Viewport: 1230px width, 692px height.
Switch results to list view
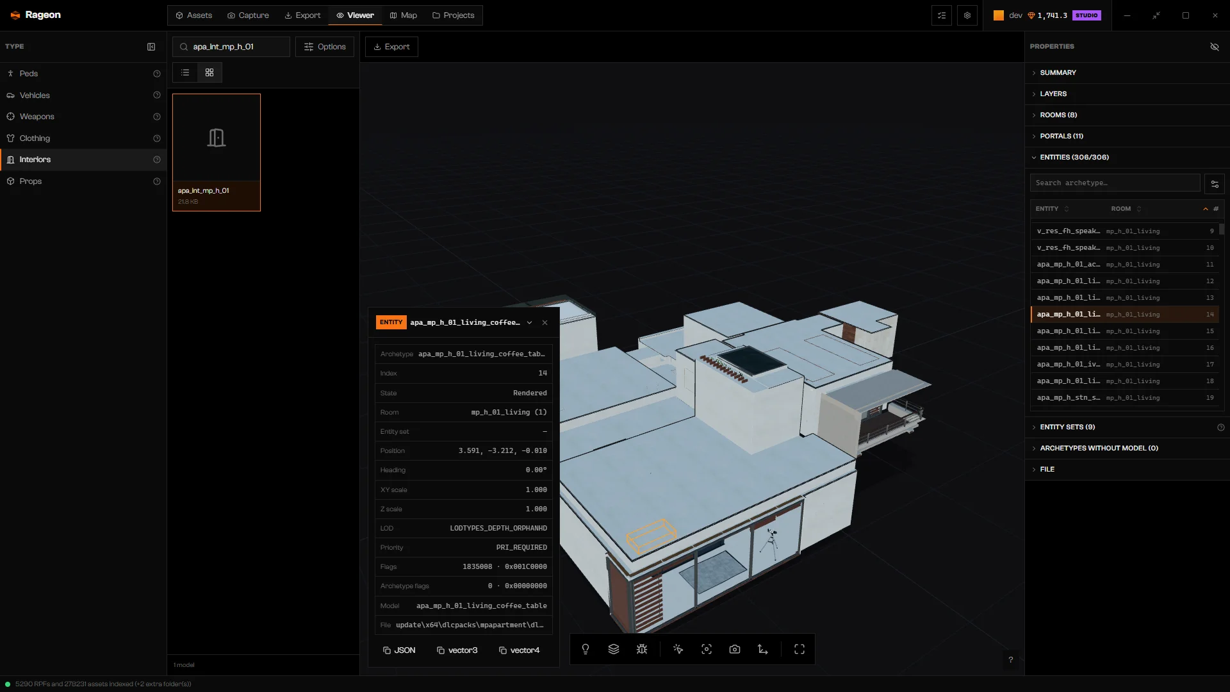[185, 72]
